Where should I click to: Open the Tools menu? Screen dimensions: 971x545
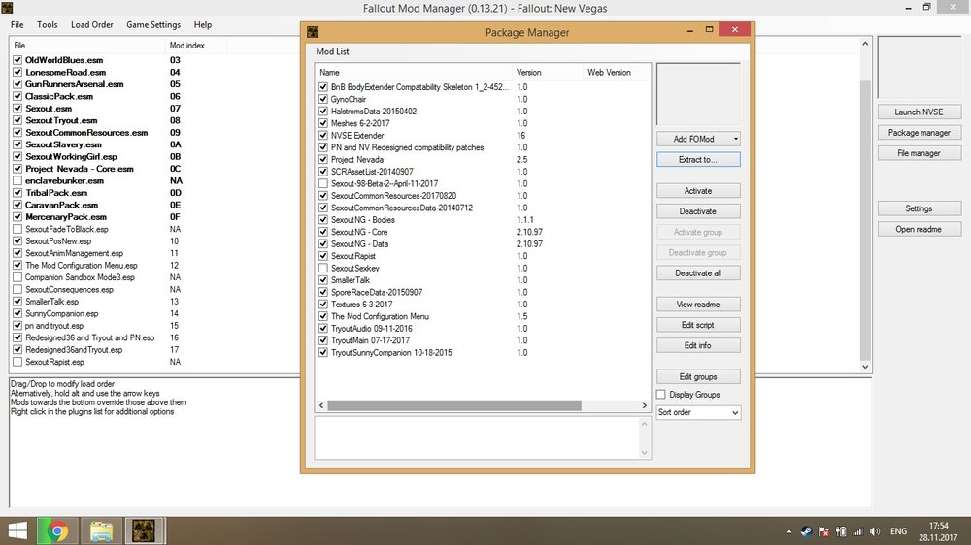click(47, 25)
